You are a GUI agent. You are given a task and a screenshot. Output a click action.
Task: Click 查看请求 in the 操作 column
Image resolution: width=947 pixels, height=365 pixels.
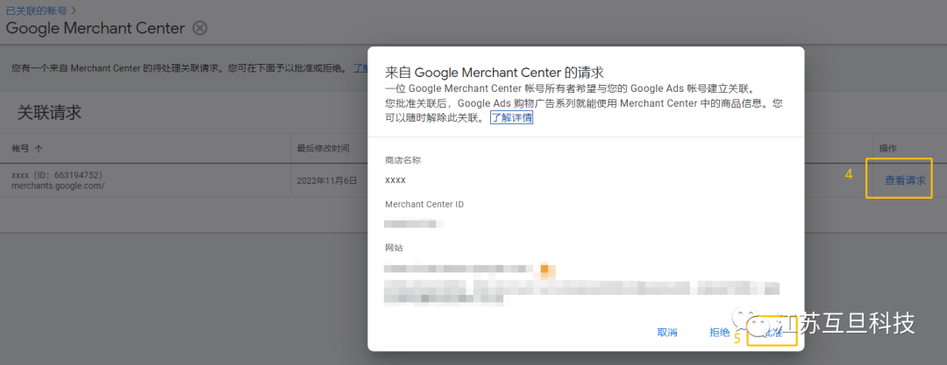point(906,180)
